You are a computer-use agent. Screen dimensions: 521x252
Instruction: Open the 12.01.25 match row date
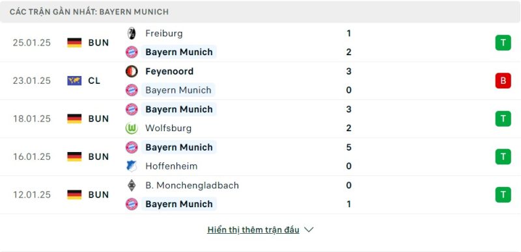pos(32,195)
